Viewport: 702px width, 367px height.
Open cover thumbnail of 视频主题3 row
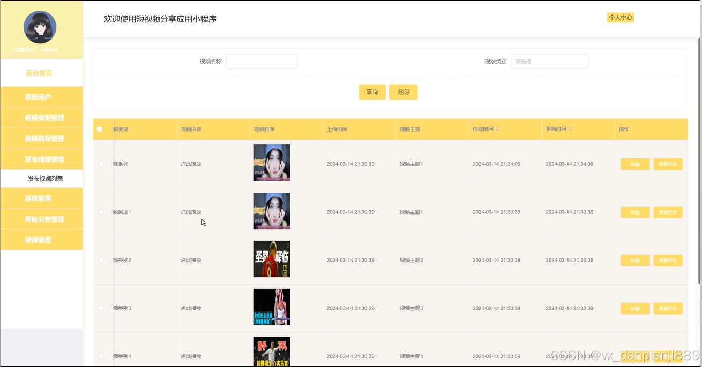(272, 307)
